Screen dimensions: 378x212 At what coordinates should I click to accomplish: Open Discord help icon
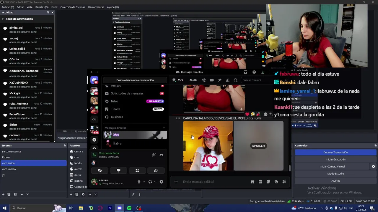click(x=254, y=72)
